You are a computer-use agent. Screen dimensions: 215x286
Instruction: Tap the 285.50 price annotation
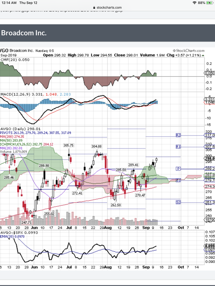point(121,170)
